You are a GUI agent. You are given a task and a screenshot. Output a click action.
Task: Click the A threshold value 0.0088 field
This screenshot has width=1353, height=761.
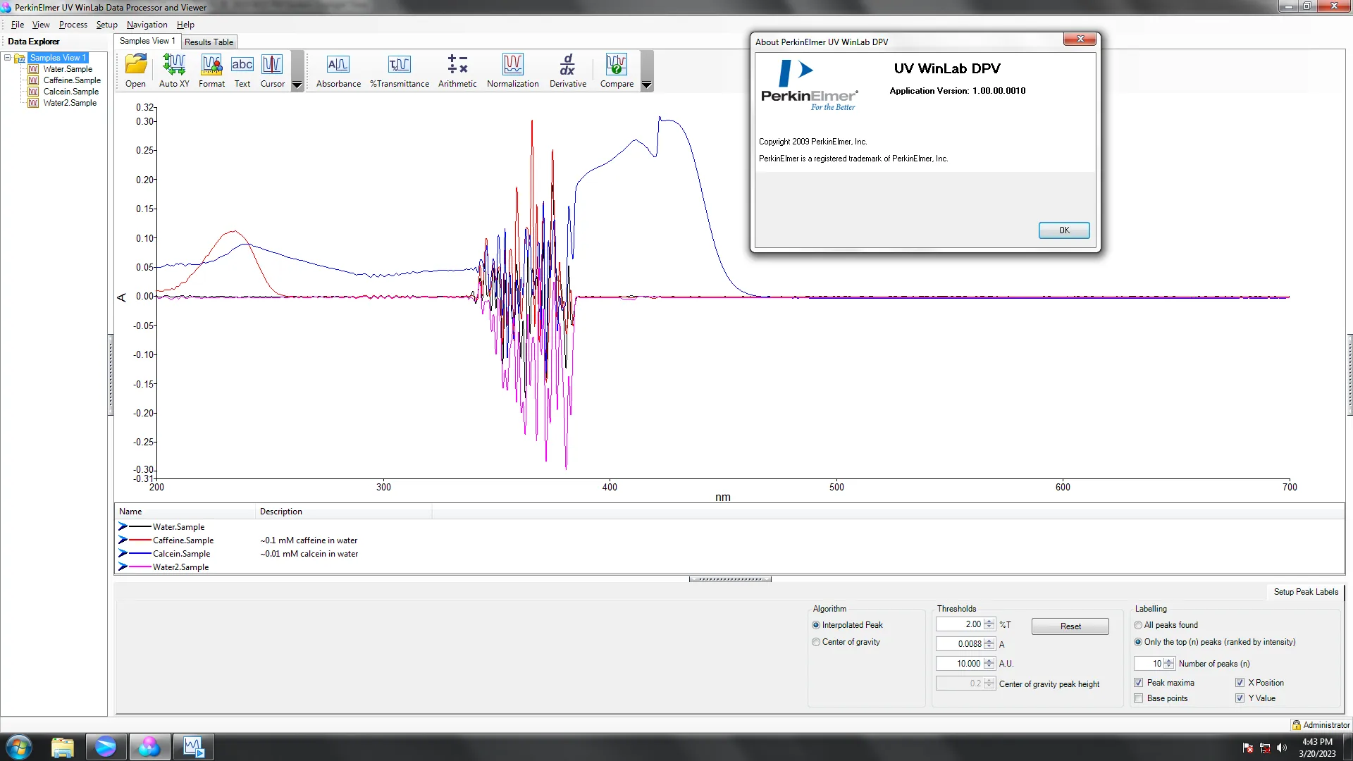pos(959,644)
